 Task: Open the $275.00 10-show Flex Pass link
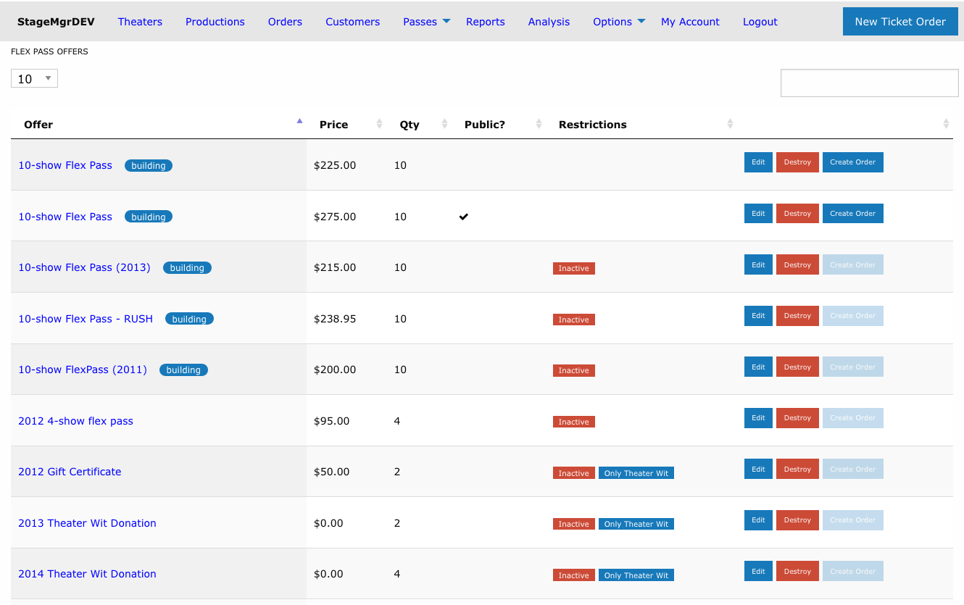[x=65, y=217]
